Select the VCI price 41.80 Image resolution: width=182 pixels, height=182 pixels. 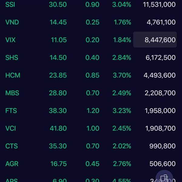(x=58, y=128)
